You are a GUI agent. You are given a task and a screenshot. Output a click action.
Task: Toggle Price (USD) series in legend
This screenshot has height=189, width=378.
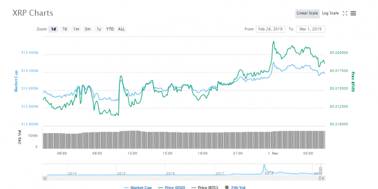(x=172, y=187)
